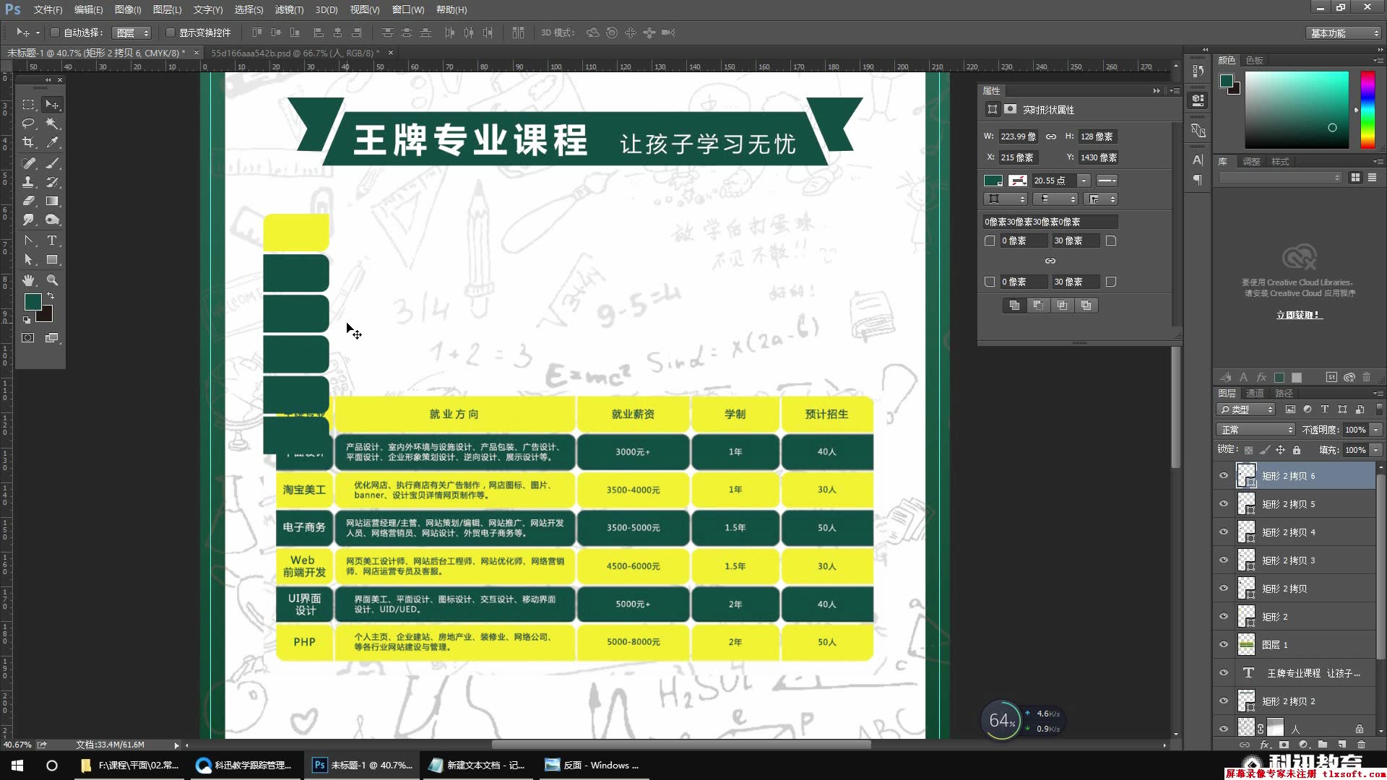Open the 基本功能 workspace dropdown
This screenshot has width=1387, height=780.
[1344, 33]
